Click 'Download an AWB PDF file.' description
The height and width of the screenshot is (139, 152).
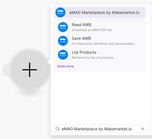coord(92,30)
